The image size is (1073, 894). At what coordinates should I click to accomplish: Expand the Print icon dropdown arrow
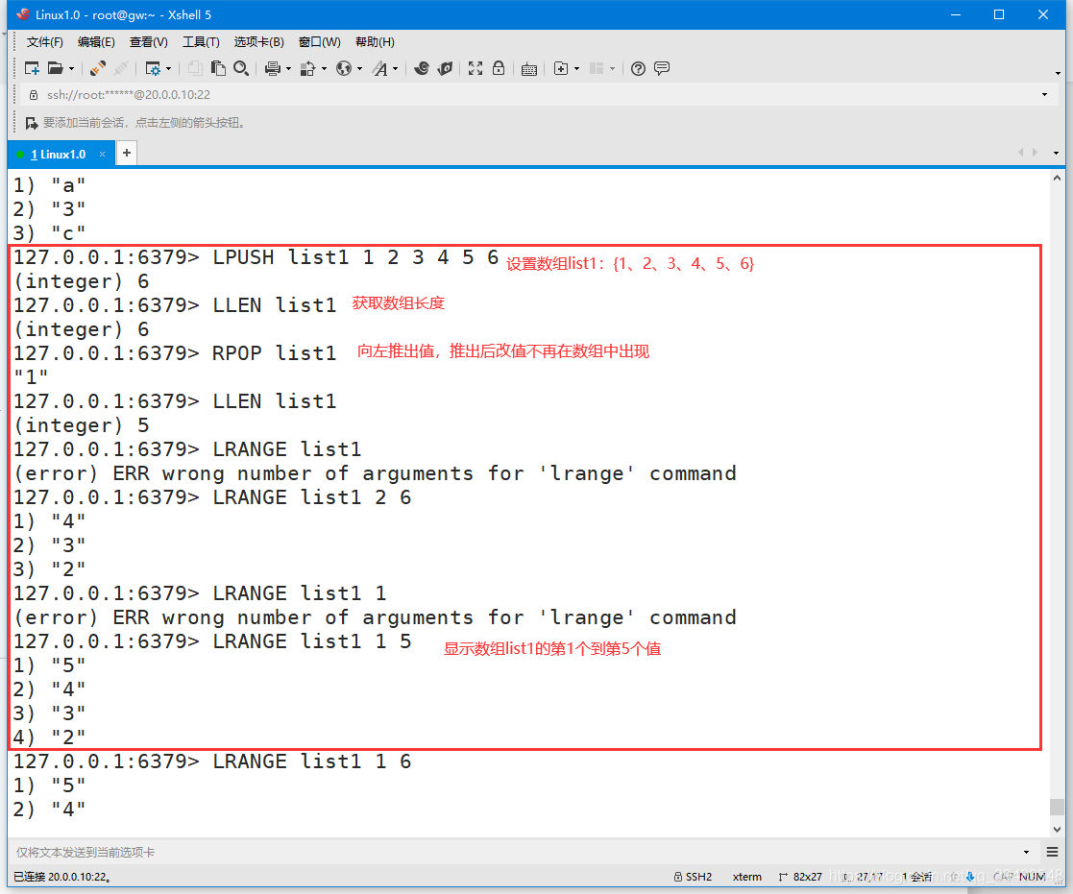288,69
